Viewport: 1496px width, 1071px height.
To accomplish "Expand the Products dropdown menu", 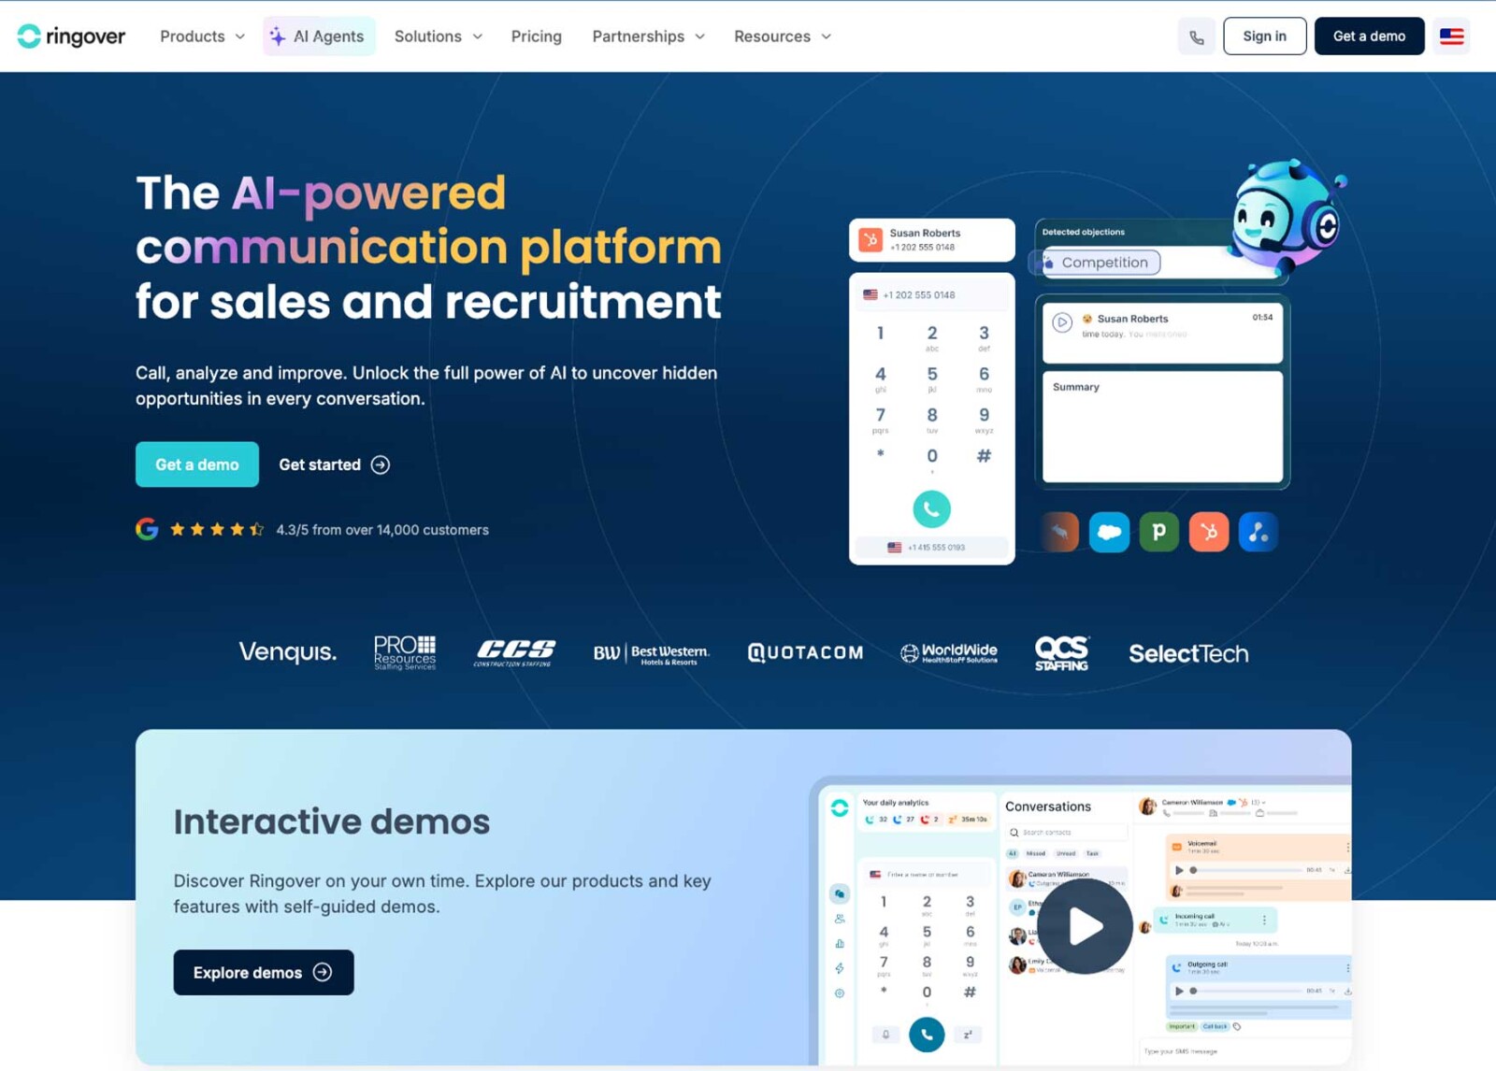I will (x=202, y=36).
